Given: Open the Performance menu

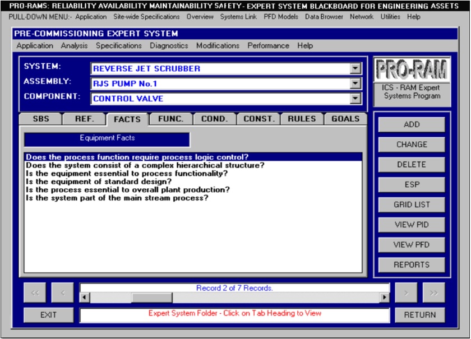Looking at the screenshot, I should point(268,45).
